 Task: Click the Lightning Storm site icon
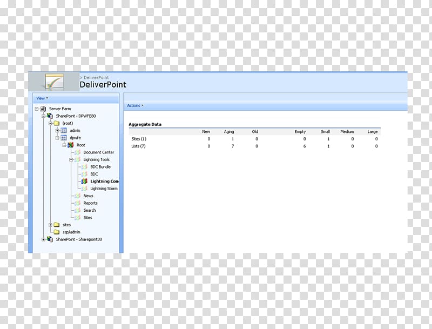coord(85,189)
